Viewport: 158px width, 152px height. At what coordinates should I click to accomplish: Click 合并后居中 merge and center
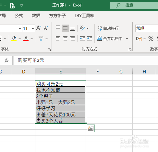110,38
